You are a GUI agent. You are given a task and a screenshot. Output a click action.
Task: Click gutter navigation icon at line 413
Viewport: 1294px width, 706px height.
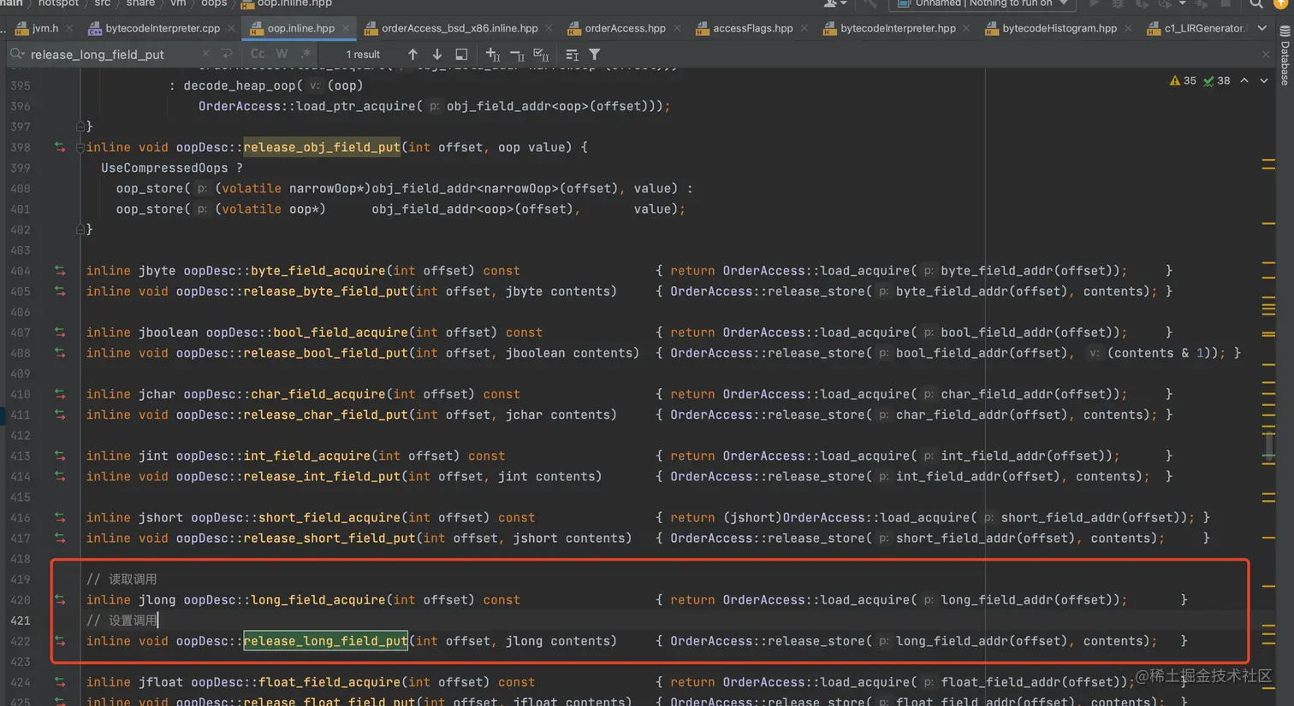(x=60, y=456)
